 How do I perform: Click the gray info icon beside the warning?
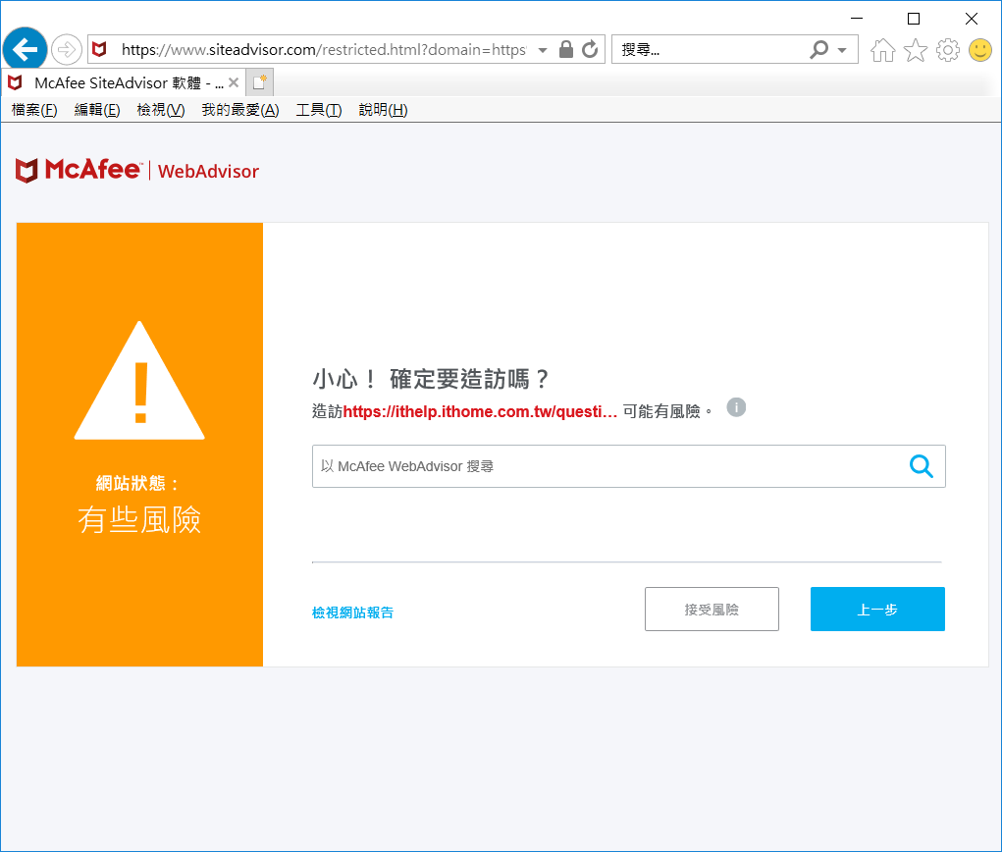(x=736, y=407)
